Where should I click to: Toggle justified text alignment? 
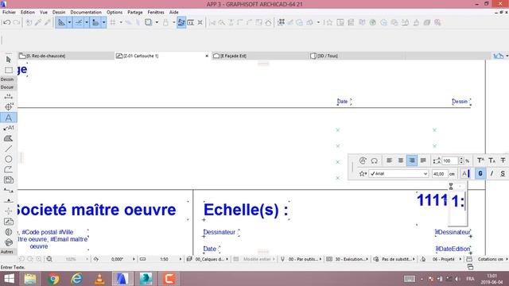point(423,160)
